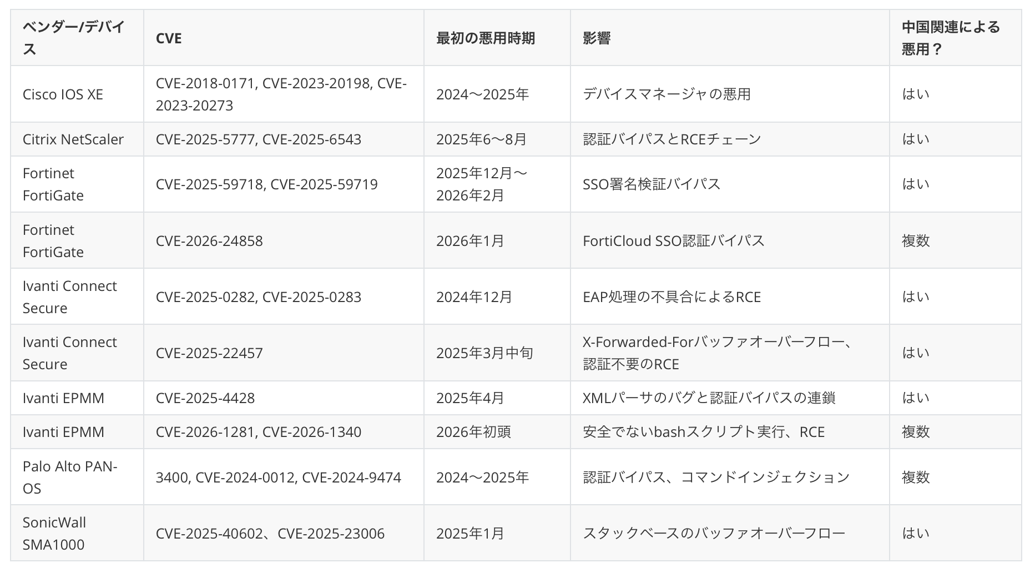Click the SonicWall SMA1000 vendor cell
The width and height of the screenshot is (1030, 573).
(x=54, y=533)
